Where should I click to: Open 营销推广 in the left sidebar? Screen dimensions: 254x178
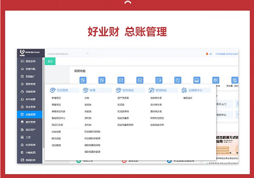coord(30,77)
